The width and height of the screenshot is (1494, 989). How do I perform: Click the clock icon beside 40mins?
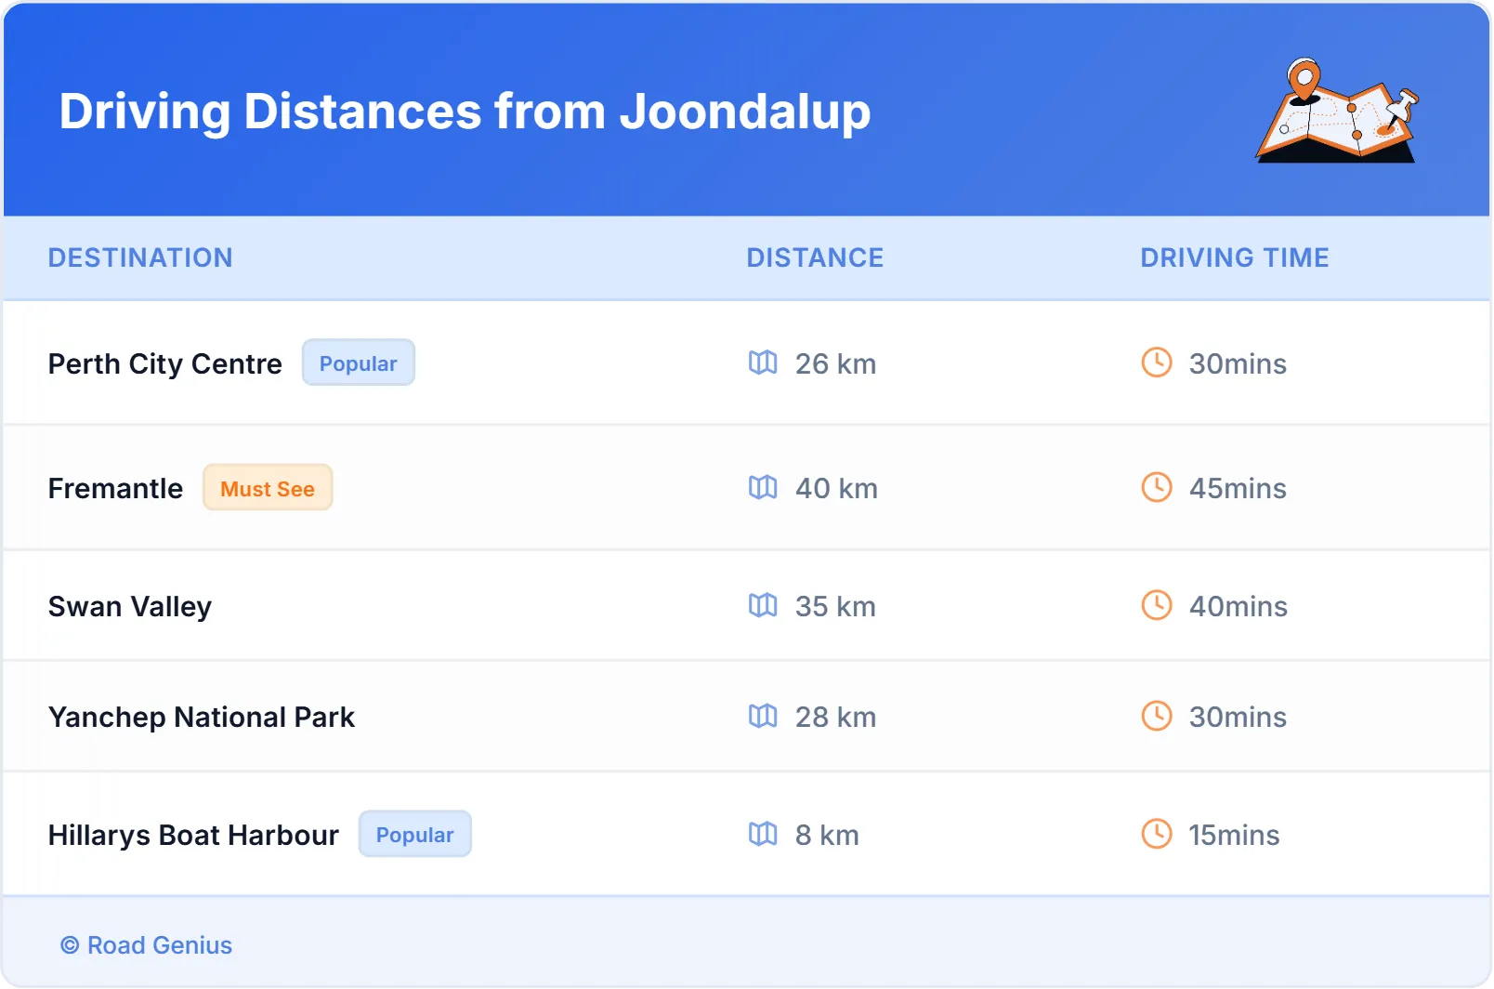(1157, 605)
